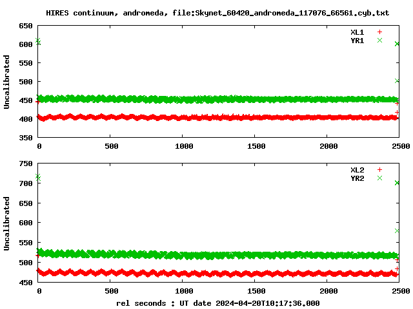Click the upper plot's Uncalibrated axis label

pos(6,82)
